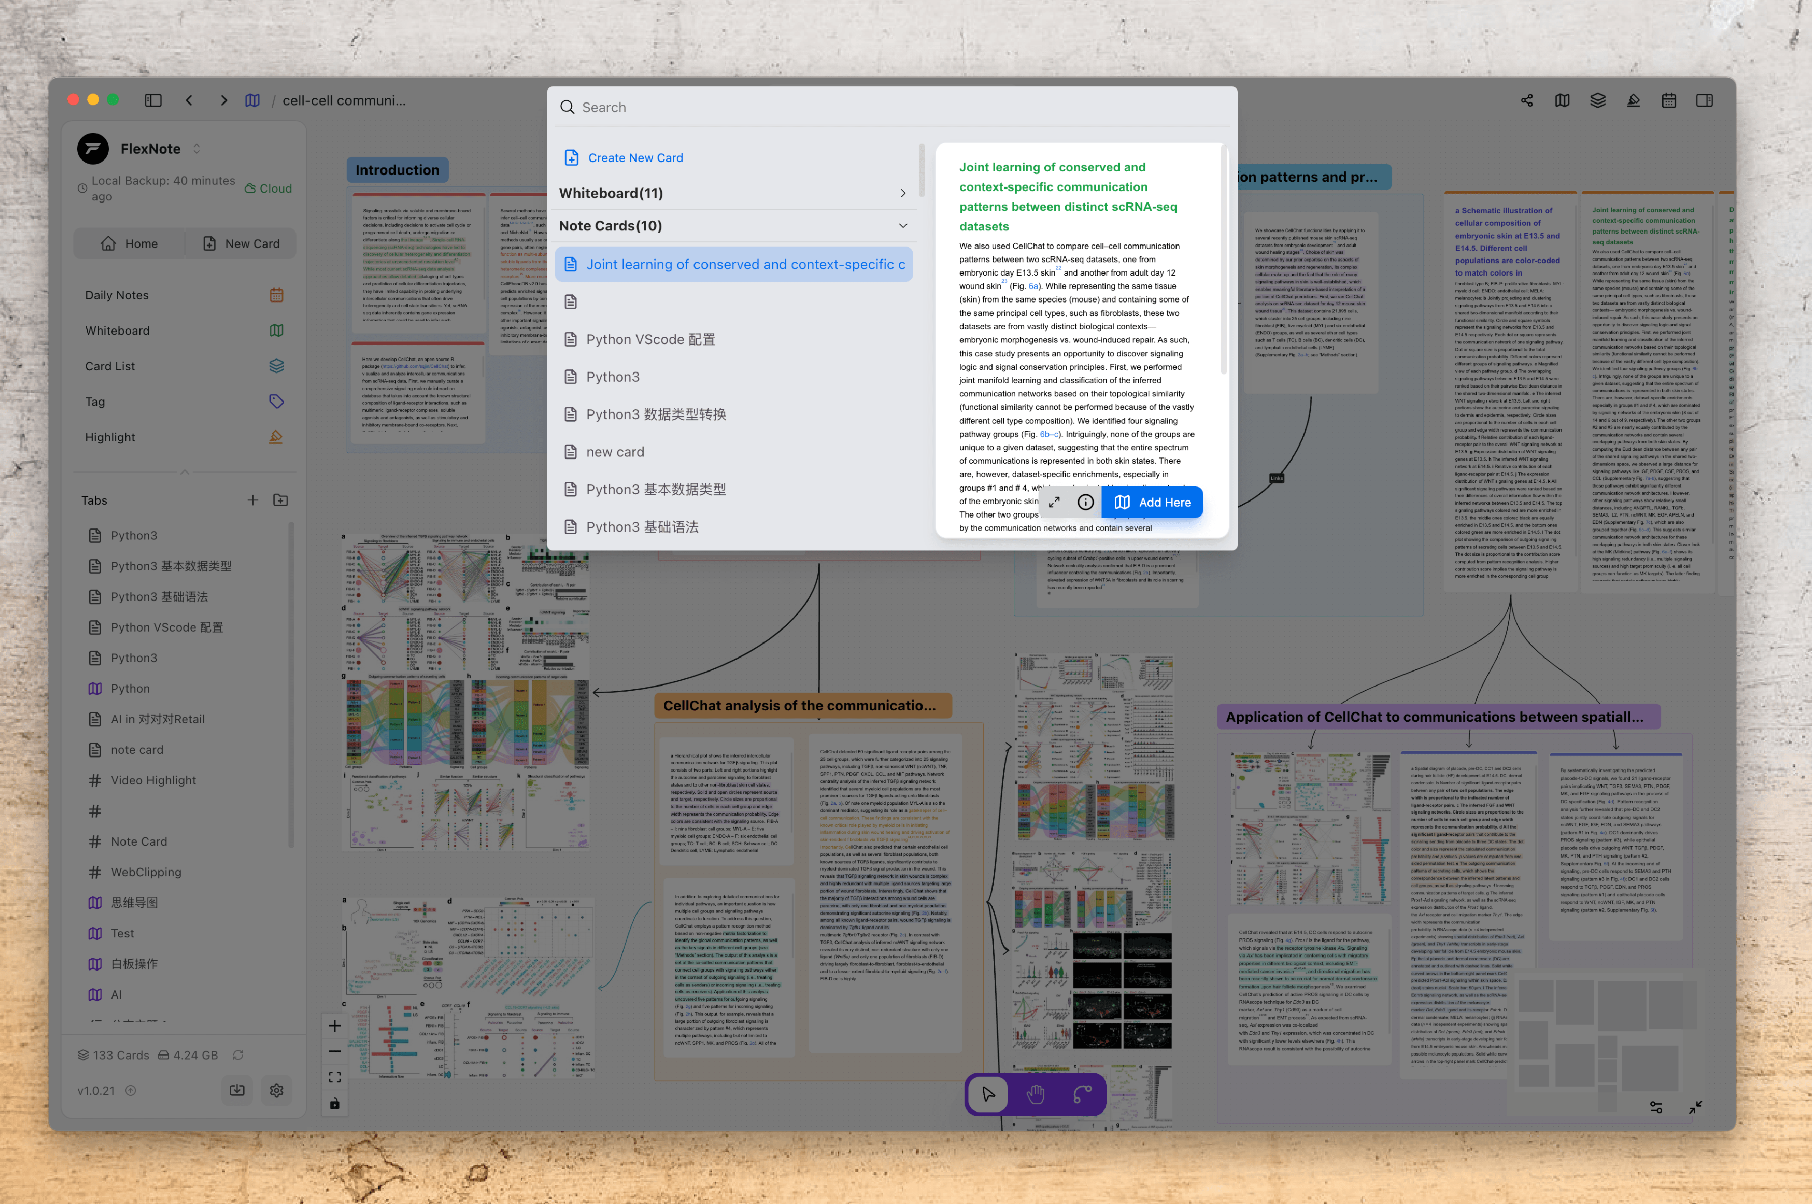Open the Share panel from the top toolbar
Image resolution: width=1812 pixels, height=1204 pixels.
click(1526, 100)
